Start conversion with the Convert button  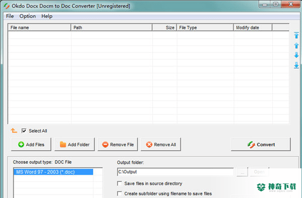(x=261, y=144)
